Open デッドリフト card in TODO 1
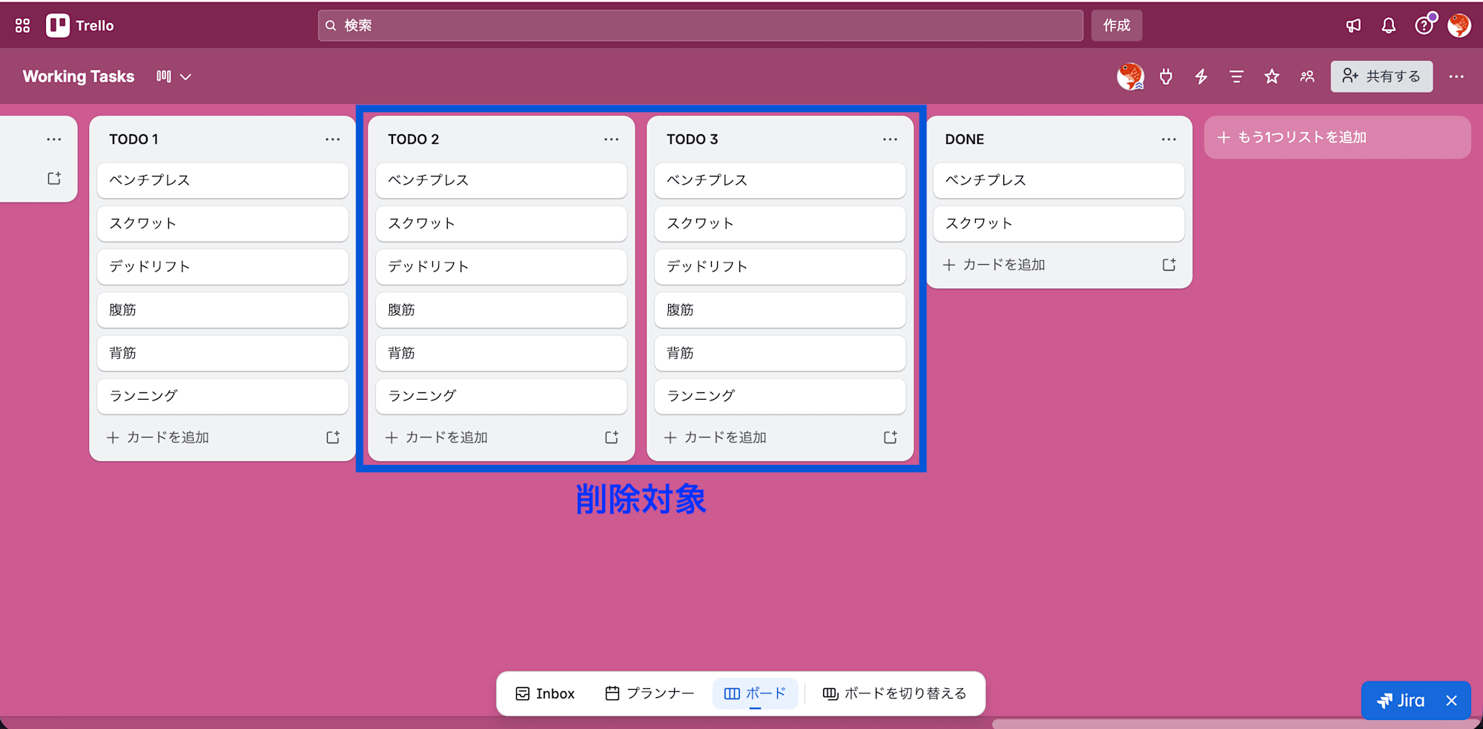This screenshot has width=1483, height=729. click(x=222, y=266)
